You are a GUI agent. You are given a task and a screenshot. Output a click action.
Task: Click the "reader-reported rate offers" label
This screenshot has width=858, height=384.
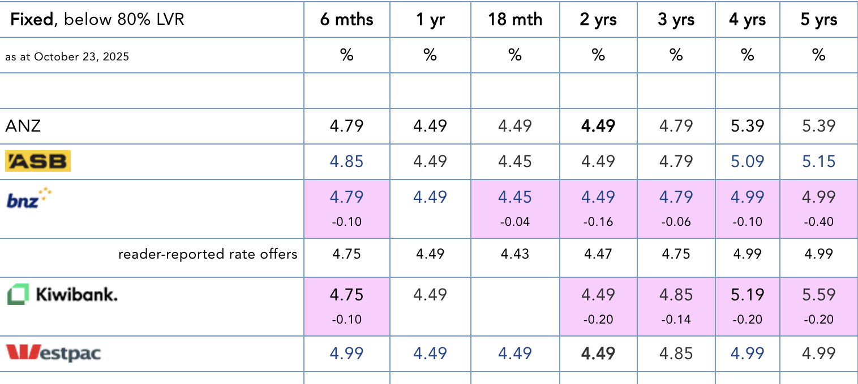[x=208, y=254]
